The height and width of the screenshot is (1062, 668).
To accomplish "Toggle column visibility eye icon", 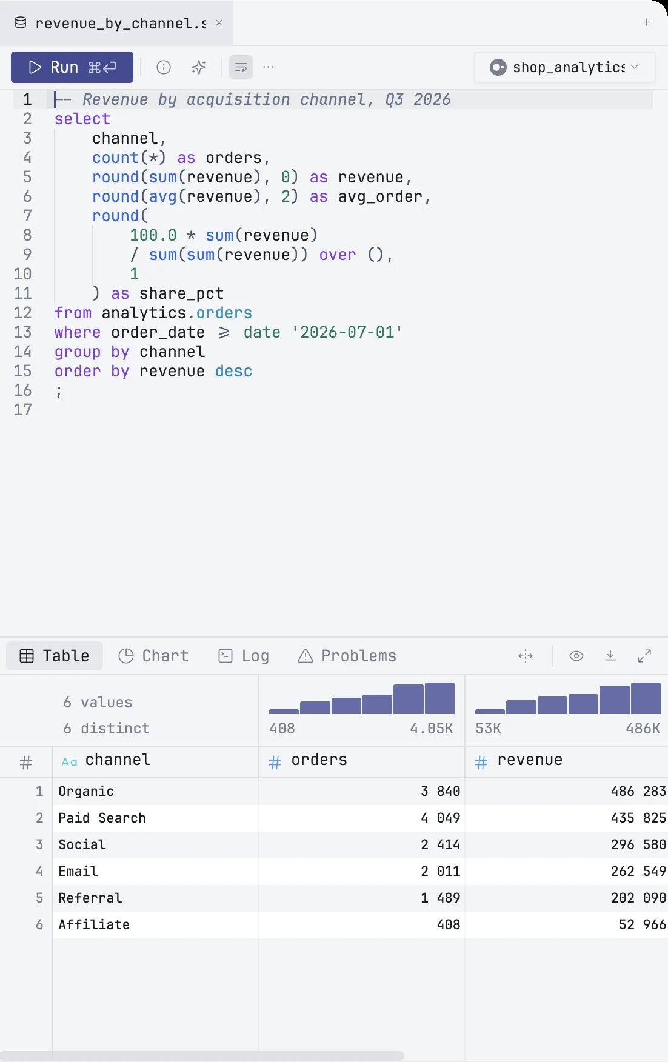I will [576, 656].
